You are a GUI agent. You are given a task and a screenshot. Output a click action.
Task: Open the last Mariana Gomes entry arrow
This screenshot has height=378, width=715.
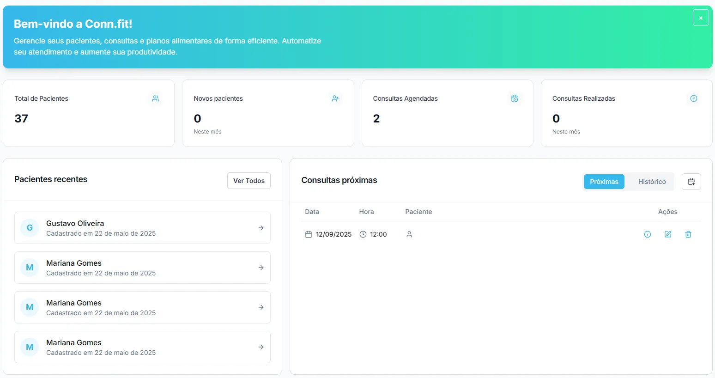click(x=261, y=347)
